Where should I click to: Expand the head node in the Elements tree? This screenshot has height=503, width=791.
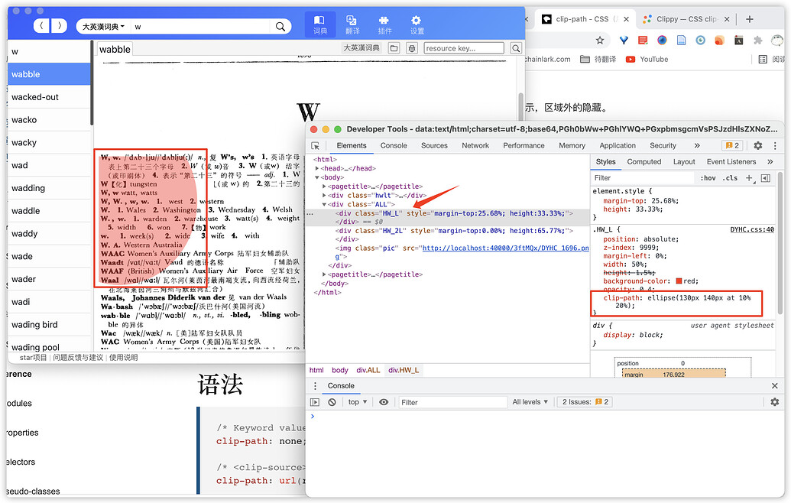coord(316,167)
